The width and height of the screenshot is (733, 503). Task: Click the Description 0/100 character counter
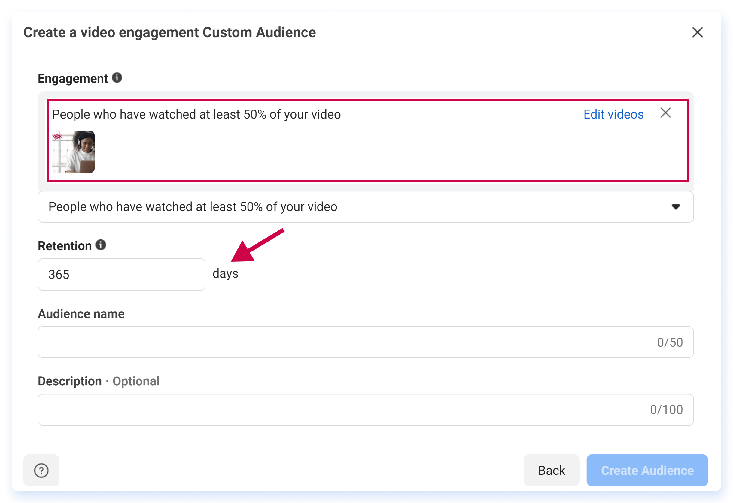pos(666,410)
